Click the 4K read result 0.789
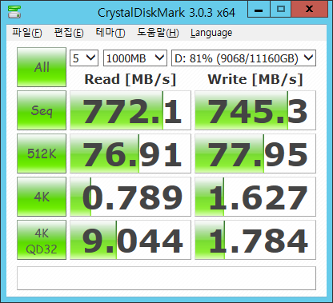This screenshot has height=303, width=333. click(130, 197)
